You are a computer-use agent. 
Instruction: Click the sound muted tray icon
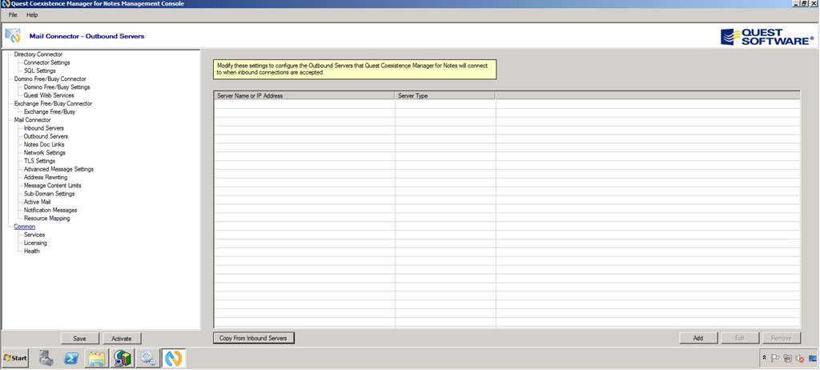click(800, 359)
